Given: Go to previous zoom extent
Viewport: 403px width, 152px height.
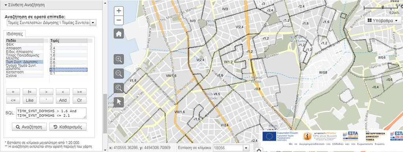Looking at the screenshot, I should point(119,88).
